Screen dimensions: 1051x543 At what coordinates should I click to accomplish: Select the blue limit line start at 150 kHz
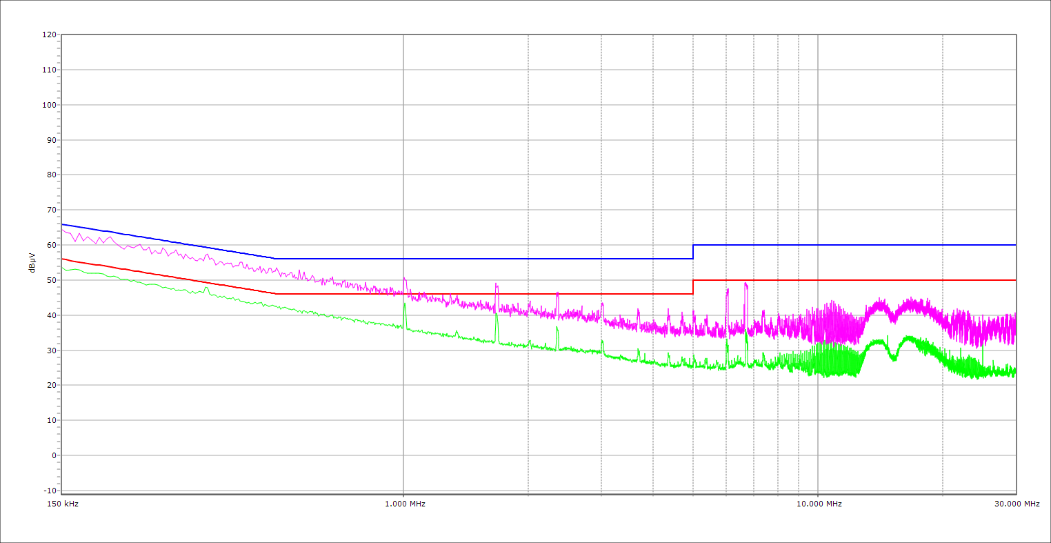[63, 224]
